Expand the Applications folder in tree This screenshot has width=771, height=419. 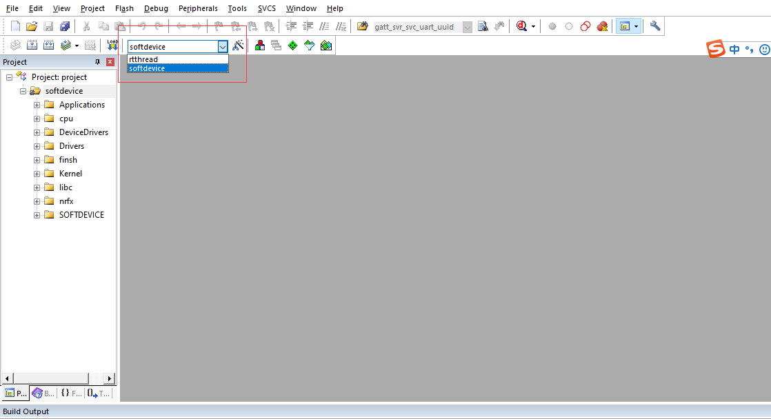(x=37, y=105)
